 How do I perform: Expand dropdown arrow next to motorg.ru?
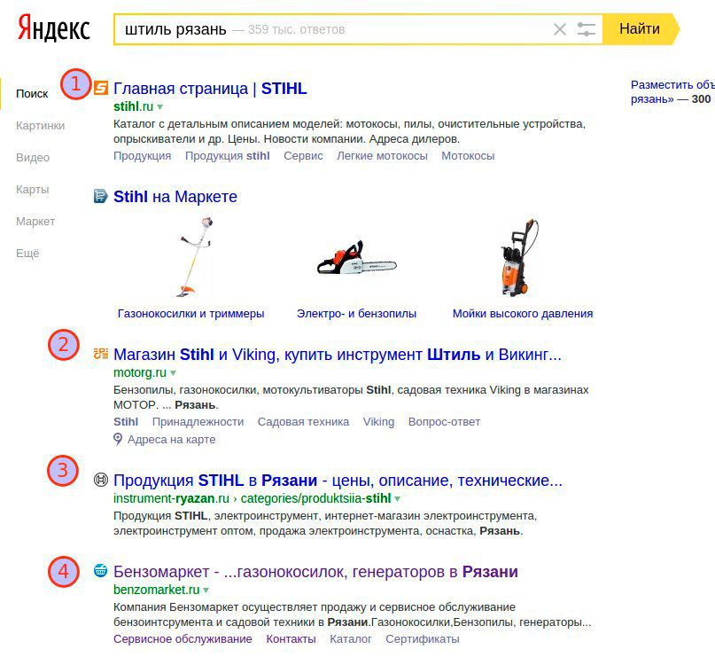point(173,373)
